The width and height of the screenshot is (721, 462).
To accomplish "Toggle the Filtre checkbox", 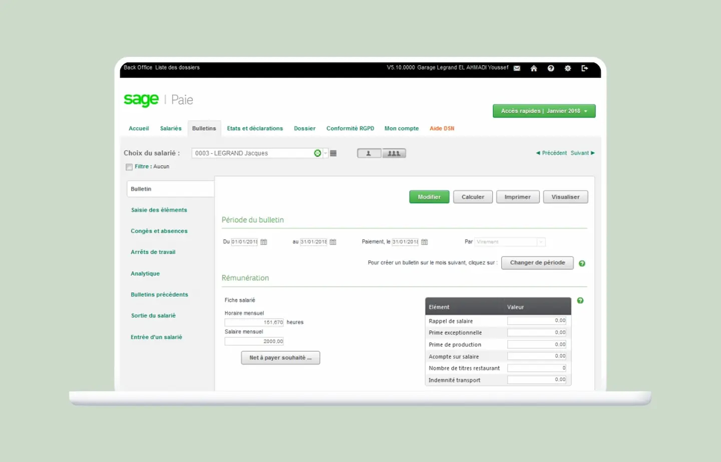I will pyautogui.click(x=129, y=167).
